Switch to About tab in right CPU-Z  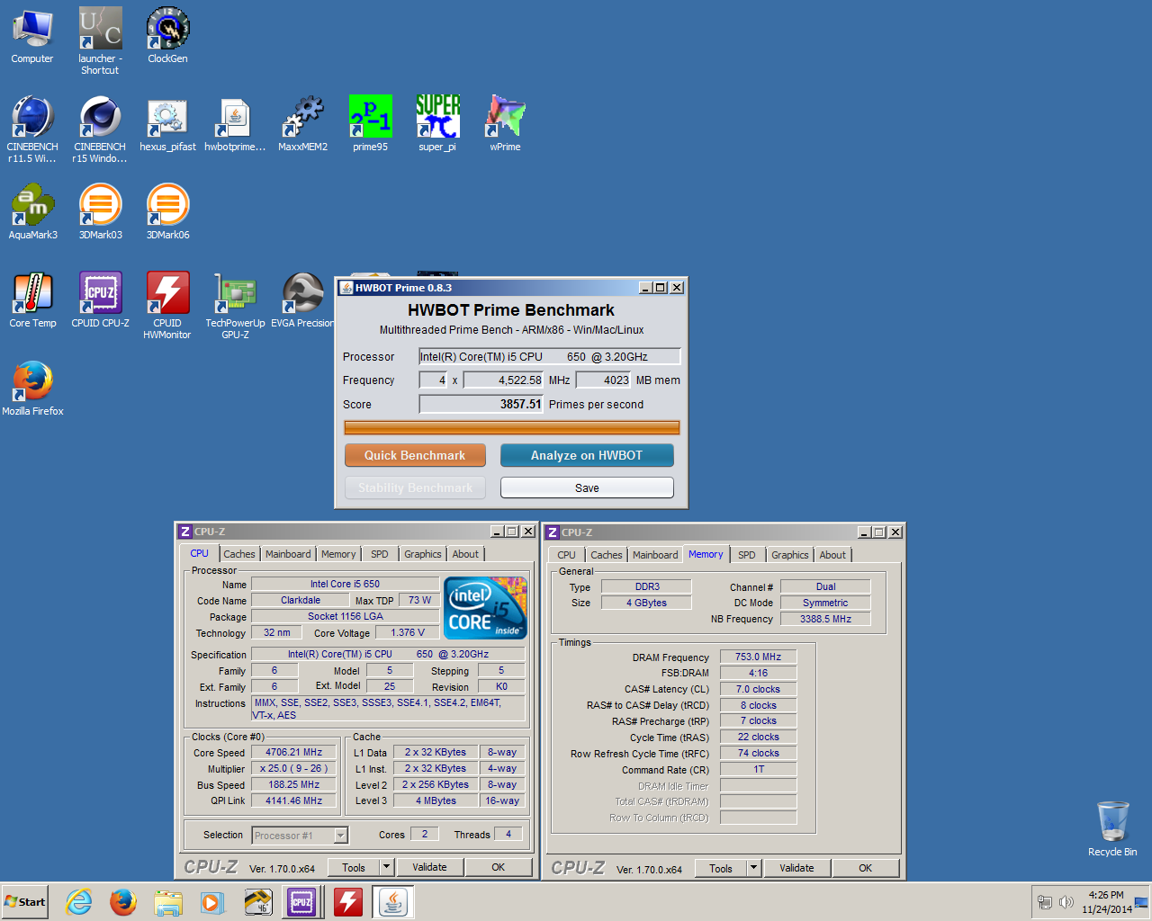[832, 555]
